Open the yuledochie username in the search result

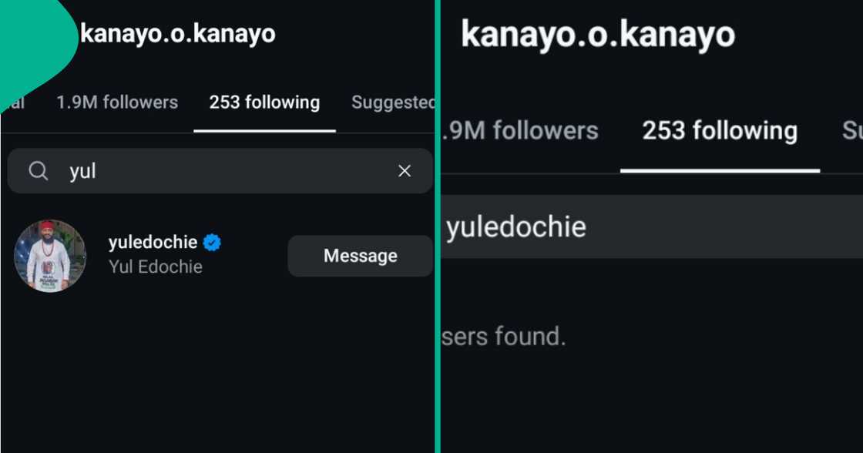coord(153,243)
